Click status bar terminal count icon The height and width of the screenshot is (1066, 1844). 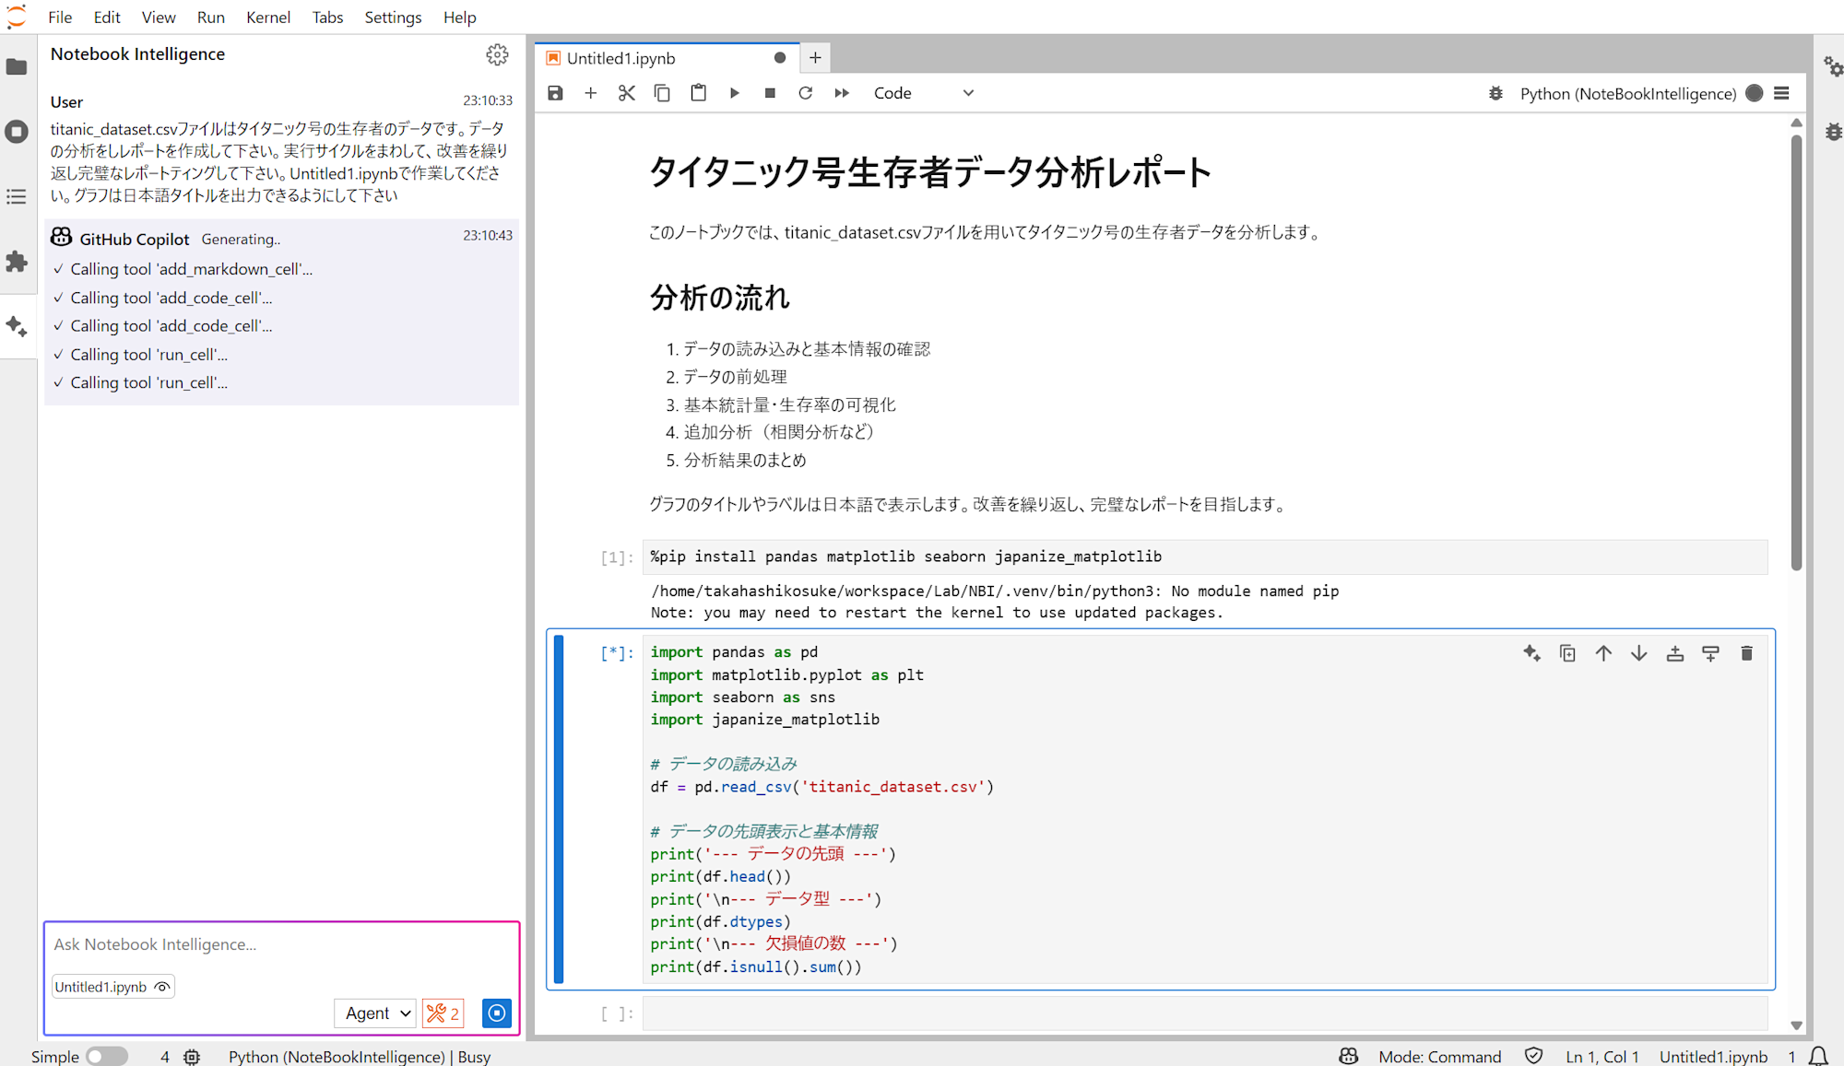click(192, 1057)
